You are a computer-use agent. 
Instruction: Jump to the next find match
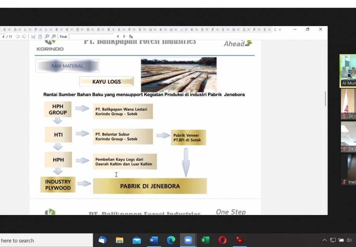[x=124, y=36]
